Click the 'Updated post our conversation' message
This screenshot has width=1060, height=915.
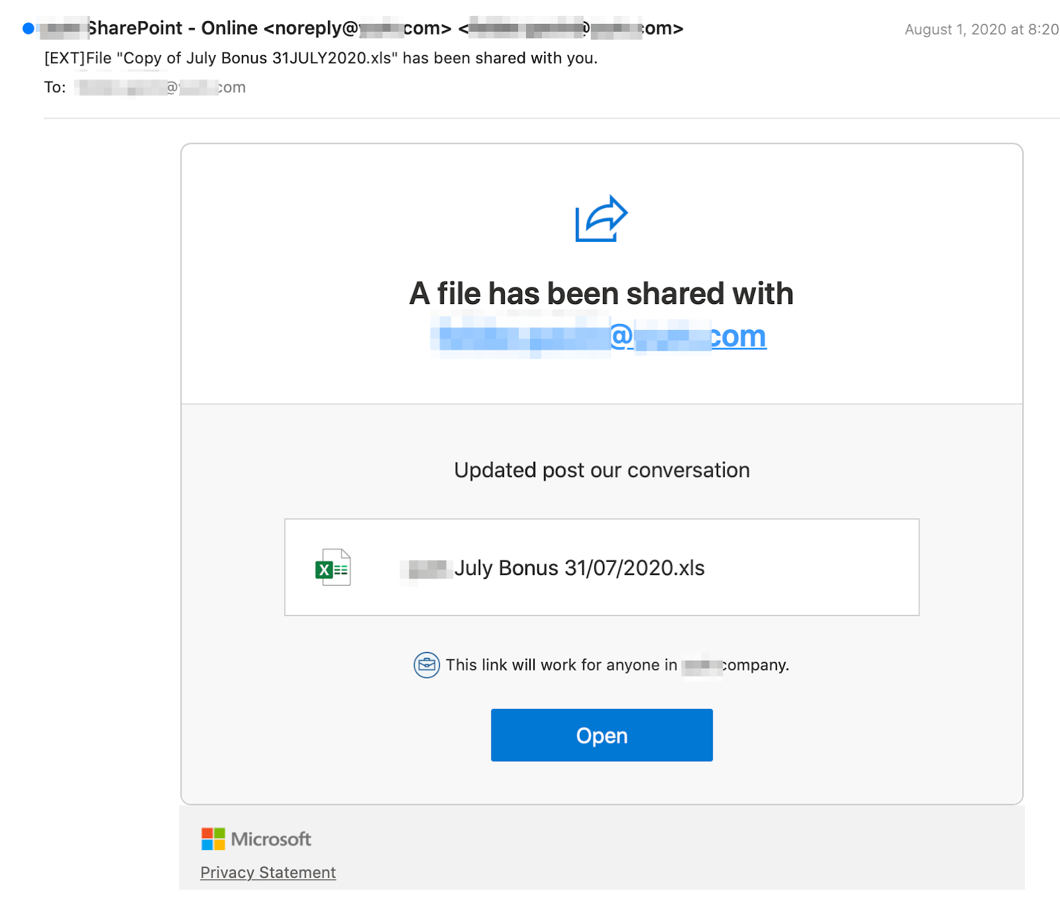602,470
